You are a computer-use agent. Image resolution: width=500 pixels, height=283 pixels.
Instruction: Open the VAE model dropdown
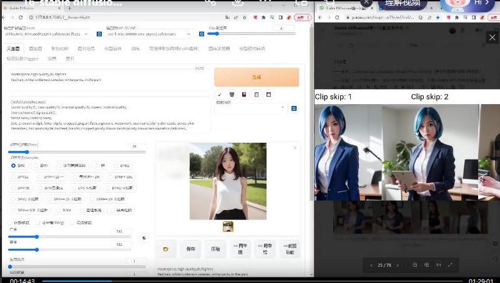pos(150,34)
